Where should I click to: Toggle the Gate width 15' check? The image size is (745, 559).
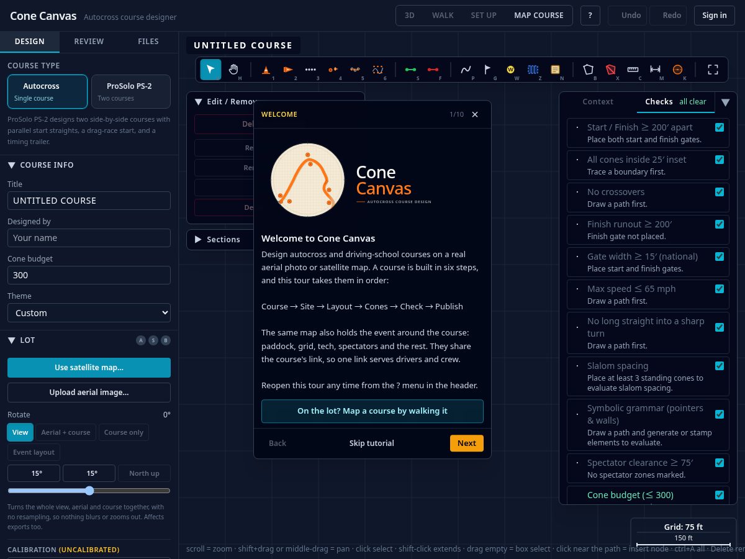[x=720, y=257]
